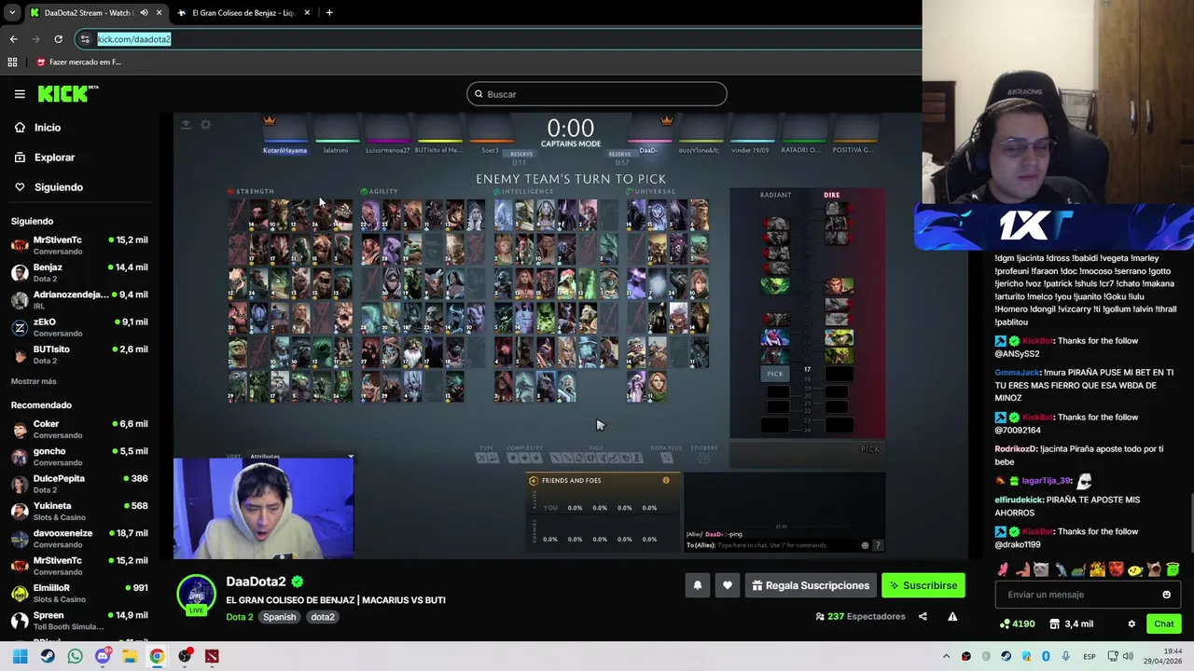
Task: Open File Explorer from the taskbar
Action: (130, 656)
